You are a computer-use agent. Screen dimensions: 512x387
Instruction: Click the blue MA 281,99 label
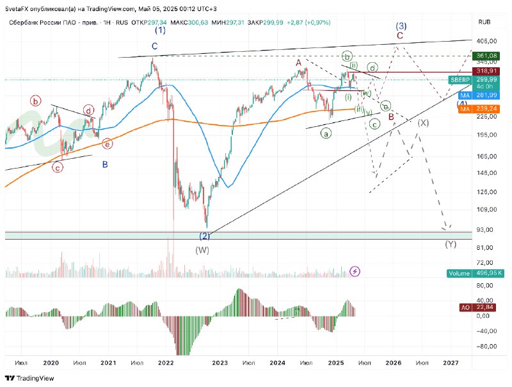pyautogui.click(x=478, y=95)
